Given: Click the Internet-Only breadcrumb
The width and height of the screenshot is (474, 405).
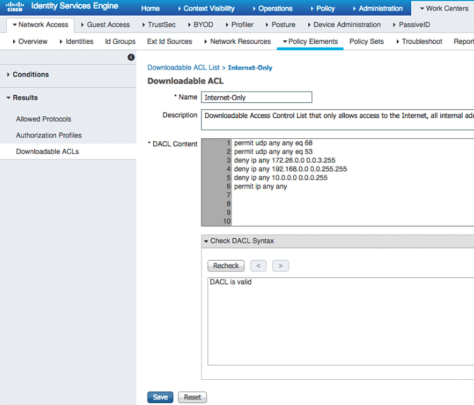Looking at the screenshot, I should 250,68.
